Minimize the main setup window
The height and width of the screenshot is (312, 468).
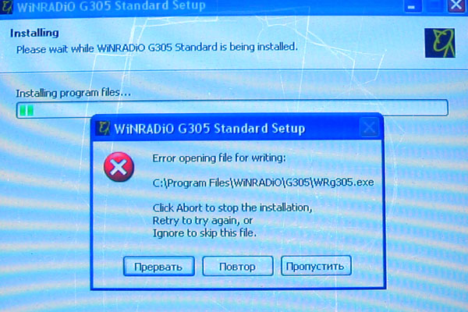[413, 6]
